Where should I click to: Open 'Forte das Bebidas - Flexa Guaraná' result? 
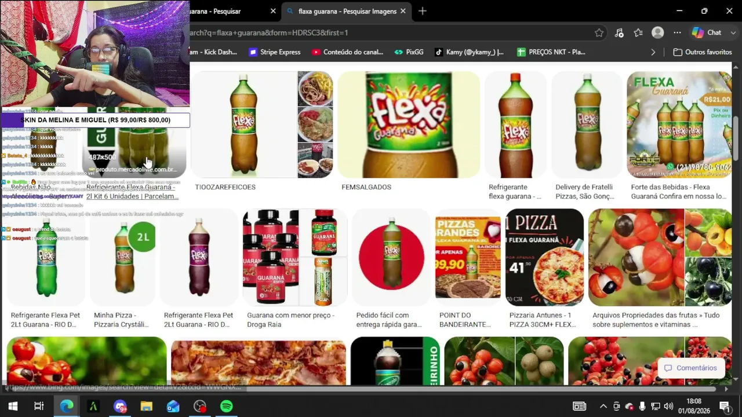pyautogui.click(x=679, y=192)
